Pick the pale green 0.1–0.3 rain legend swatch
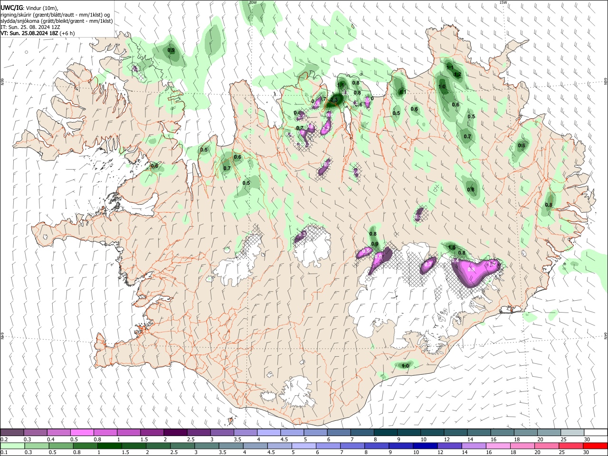 click(x=12, y=446)
